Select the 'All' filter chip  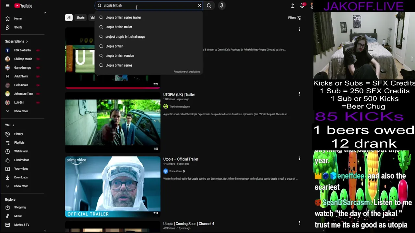click(69, 17)
